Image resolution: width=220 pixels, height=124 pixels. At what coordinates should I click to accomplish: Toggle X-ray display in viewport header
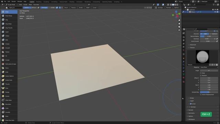[168, 4]
